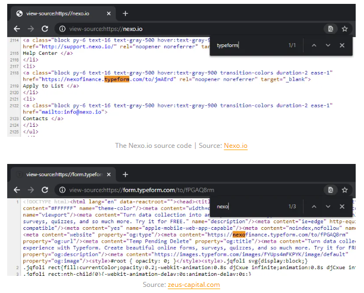Open a new tab in typeform window
Viewport: 364px width, 293px height.
click(125, 174)
